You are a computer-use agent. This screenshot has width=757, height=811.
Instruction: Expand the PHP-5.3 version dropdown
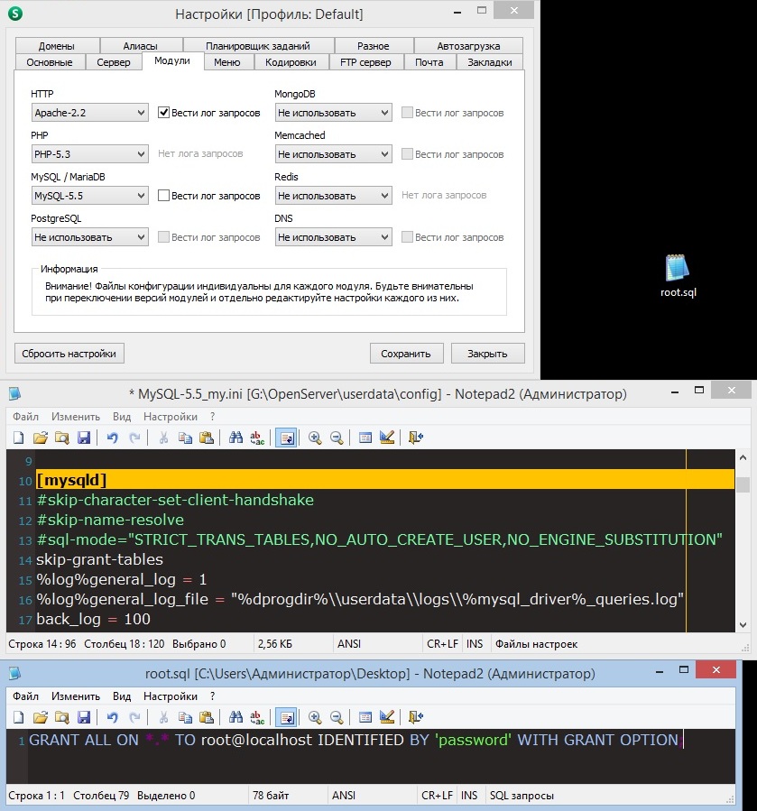pyautogui.click(x=89, y=154)
